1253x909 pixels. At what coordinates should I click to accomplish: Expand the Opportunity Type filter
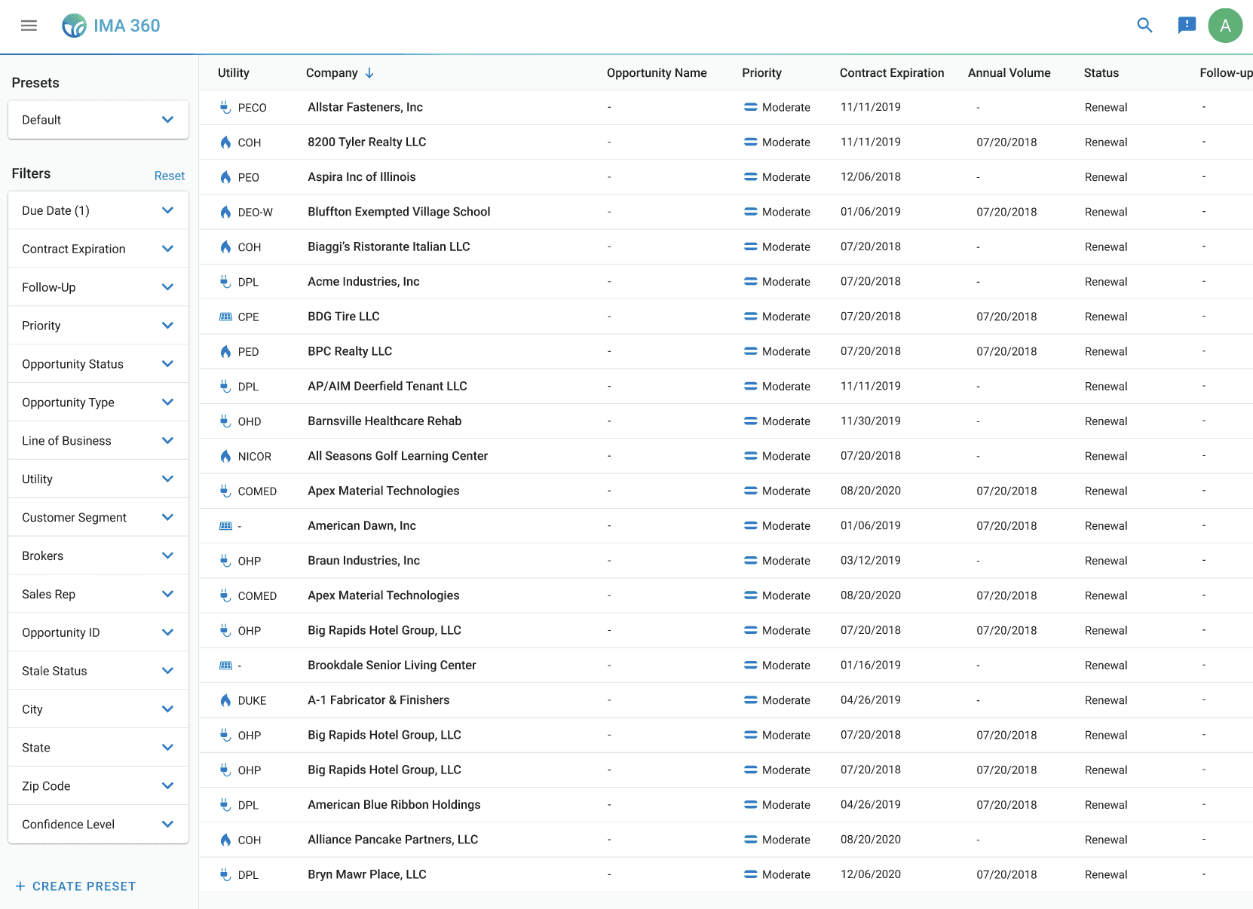tap(98, 402)
